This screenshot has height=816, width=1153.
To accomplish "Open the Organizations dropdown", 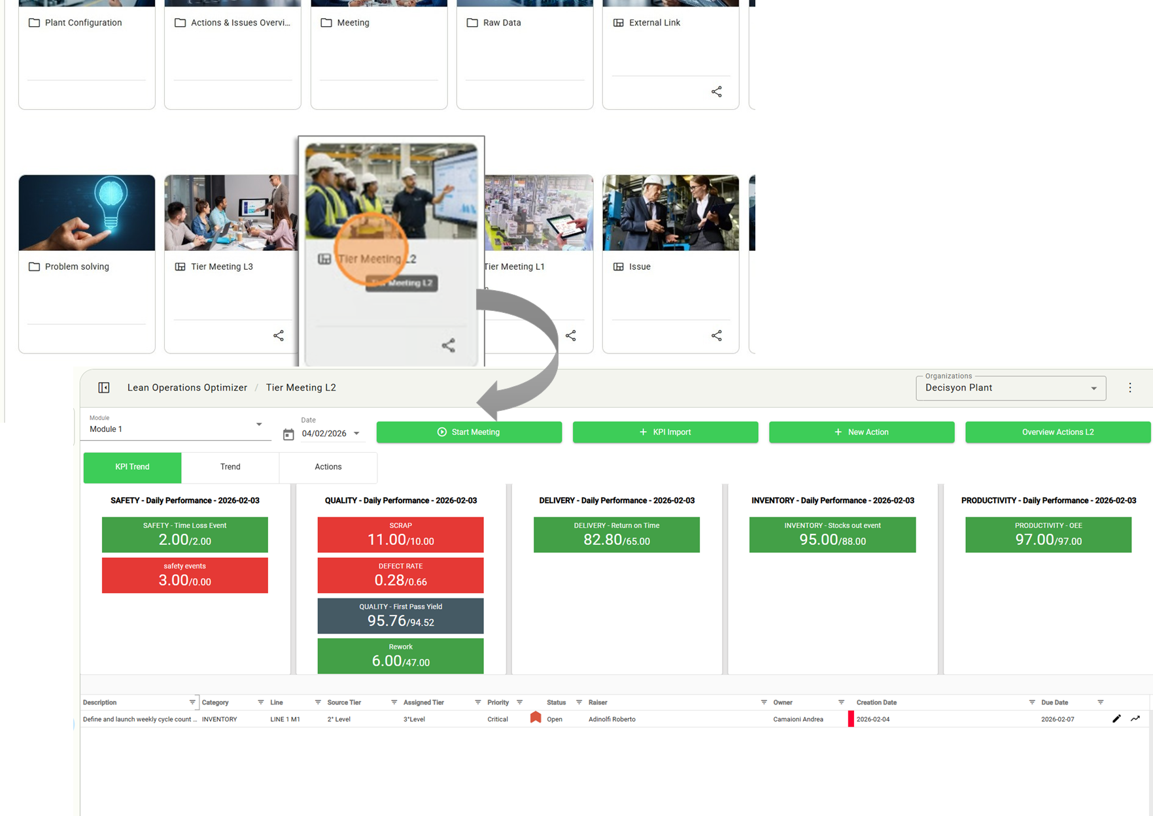I will pyautogui.click(x=1093, y=388).
